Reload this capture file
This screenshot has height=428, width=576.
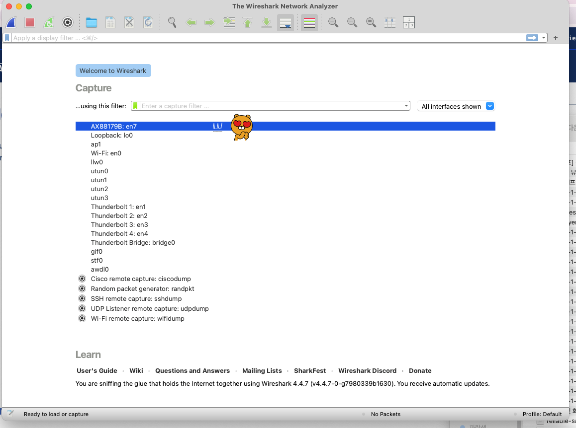point(148,22)
